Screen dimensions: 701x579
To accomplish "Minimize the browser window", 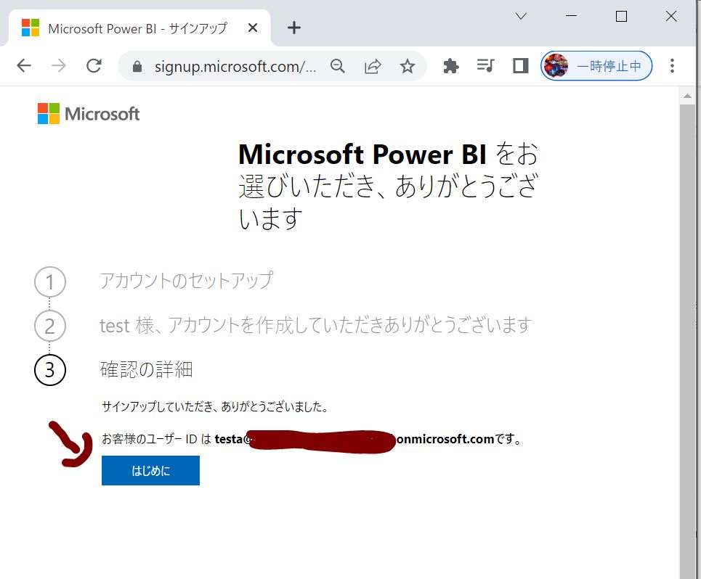I will 572,17.
